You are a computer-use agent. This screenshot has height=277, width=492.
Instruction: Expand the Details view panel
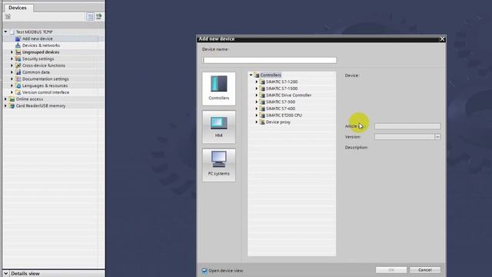[5, 274]
